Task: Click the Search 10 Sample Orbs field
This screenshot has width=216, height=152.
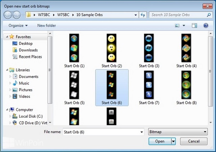Action: [x=180, y=15]
